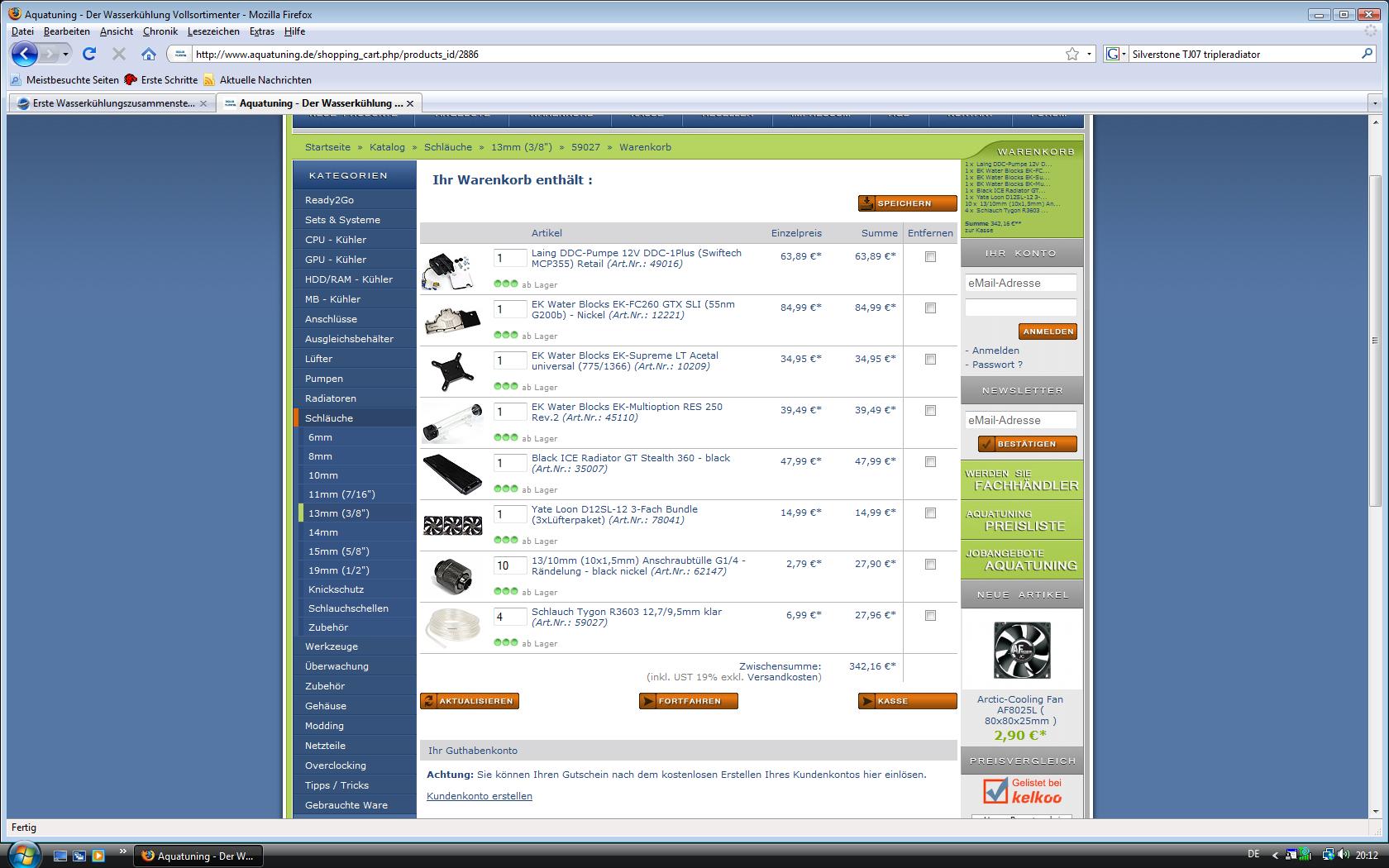Click the Passwort ? link

(997, 365)
